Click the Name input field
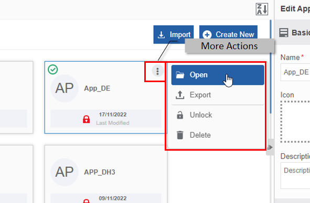The image size is (310, 203). pyautogui.click(x=295, y=72)
